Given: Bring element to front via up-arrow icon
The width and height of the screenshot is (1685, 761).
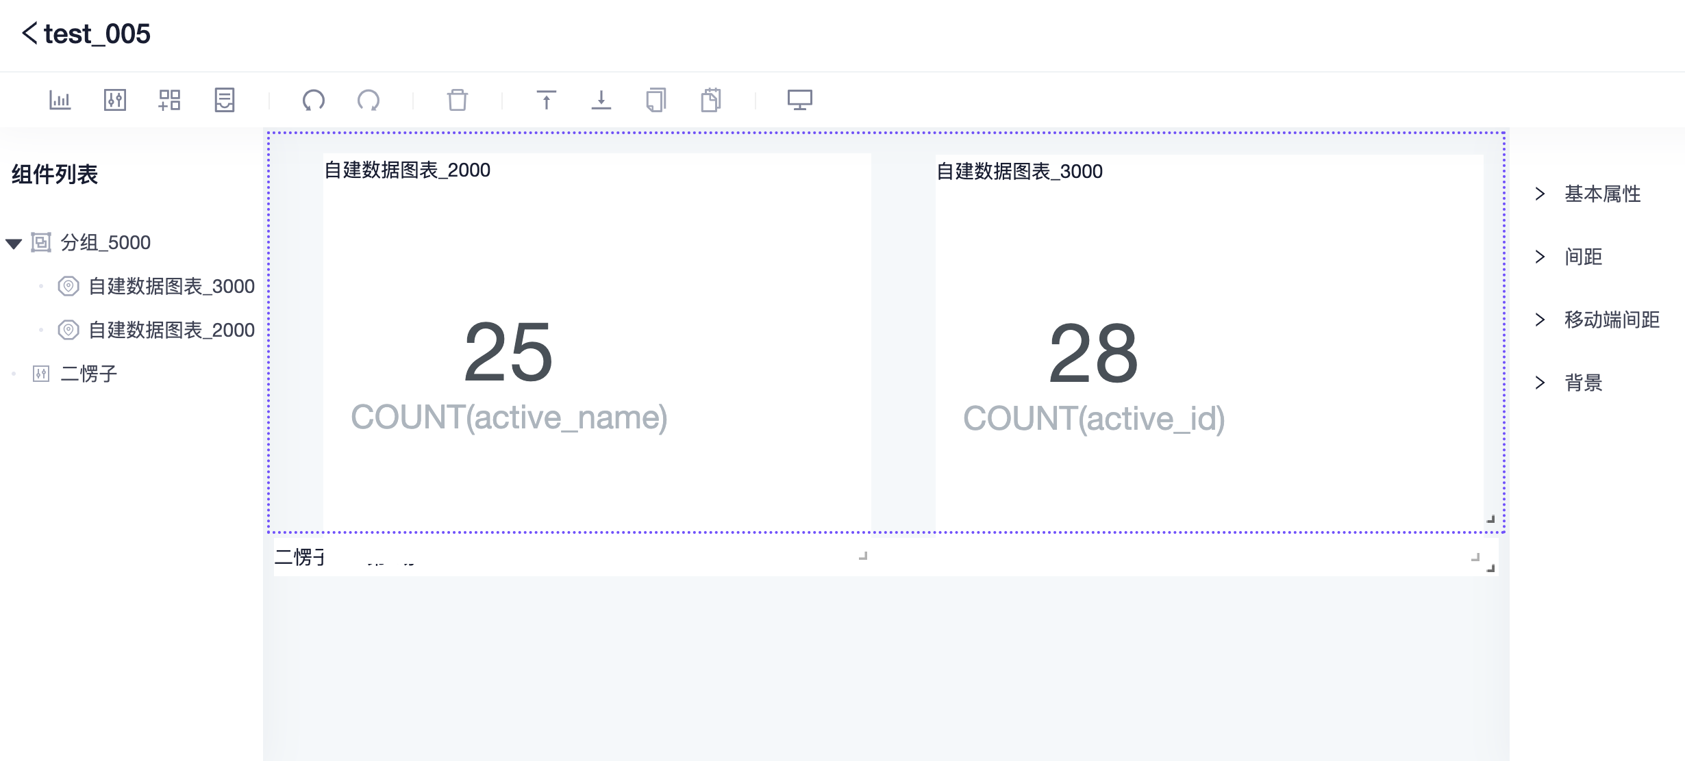Looking at the screenshot, I should [x=546, y=100].
